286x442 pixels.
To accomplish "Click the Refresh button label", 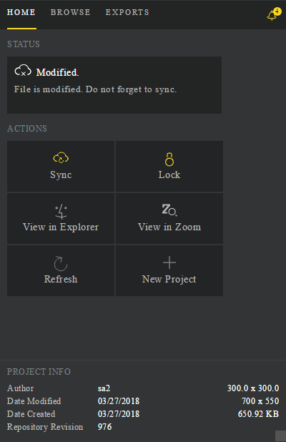I will [61, 279].
